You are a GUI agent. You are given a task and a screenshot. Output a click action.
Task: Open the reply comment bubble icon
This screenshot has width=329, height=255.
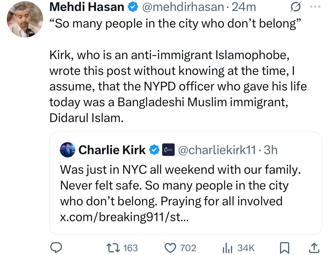(x=56, y=248)
